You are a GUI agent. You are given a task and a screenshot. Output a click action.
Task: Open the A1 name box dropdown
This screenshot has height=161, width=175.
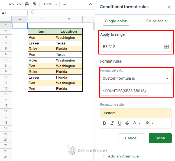(x=25, y=13)
